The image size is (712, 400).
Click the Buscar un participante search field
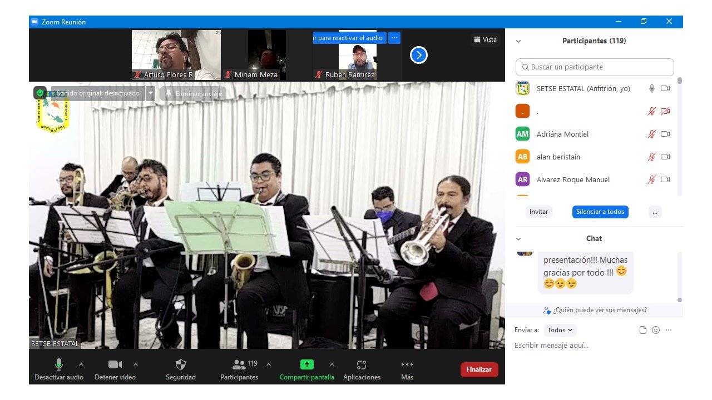click(595, 67)
